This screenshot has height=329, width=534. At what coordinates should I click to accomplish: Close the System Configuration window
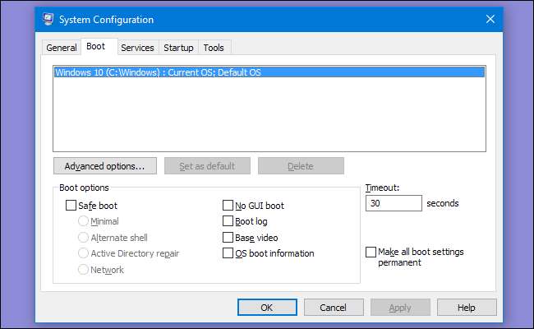490,19
